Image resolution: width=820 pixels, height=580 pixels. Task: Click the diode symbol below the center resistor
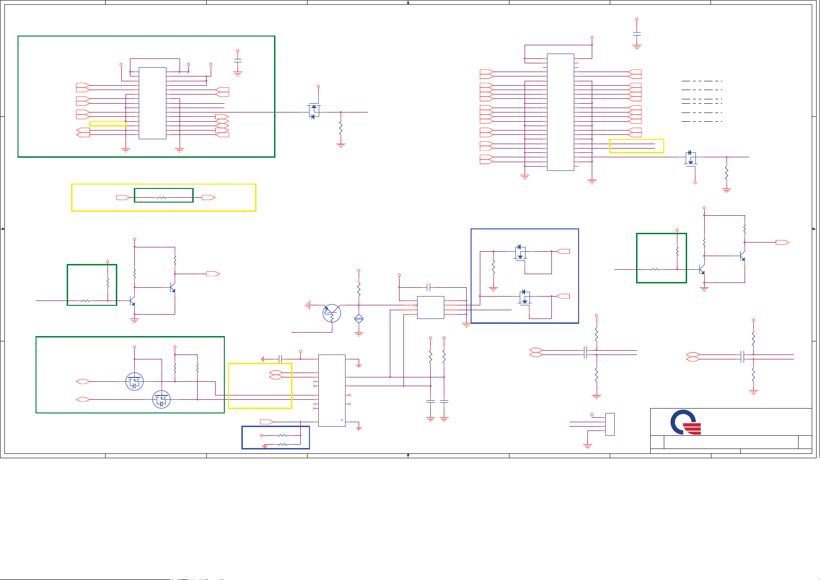(359, 319)
